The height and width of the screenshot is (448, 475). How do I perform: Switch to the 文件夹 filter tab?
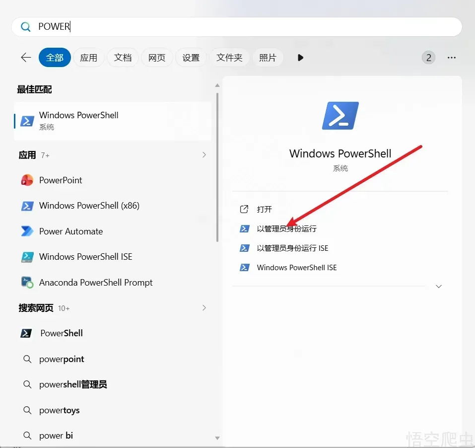229,57
